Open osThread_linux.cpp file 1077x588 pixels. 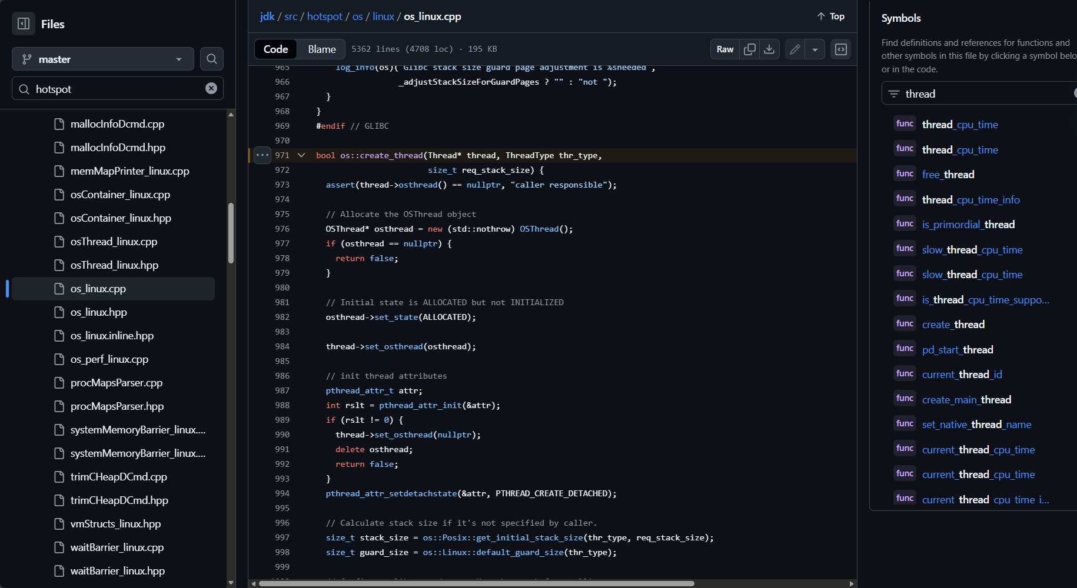pyautogui.click(x=114, y=242)
